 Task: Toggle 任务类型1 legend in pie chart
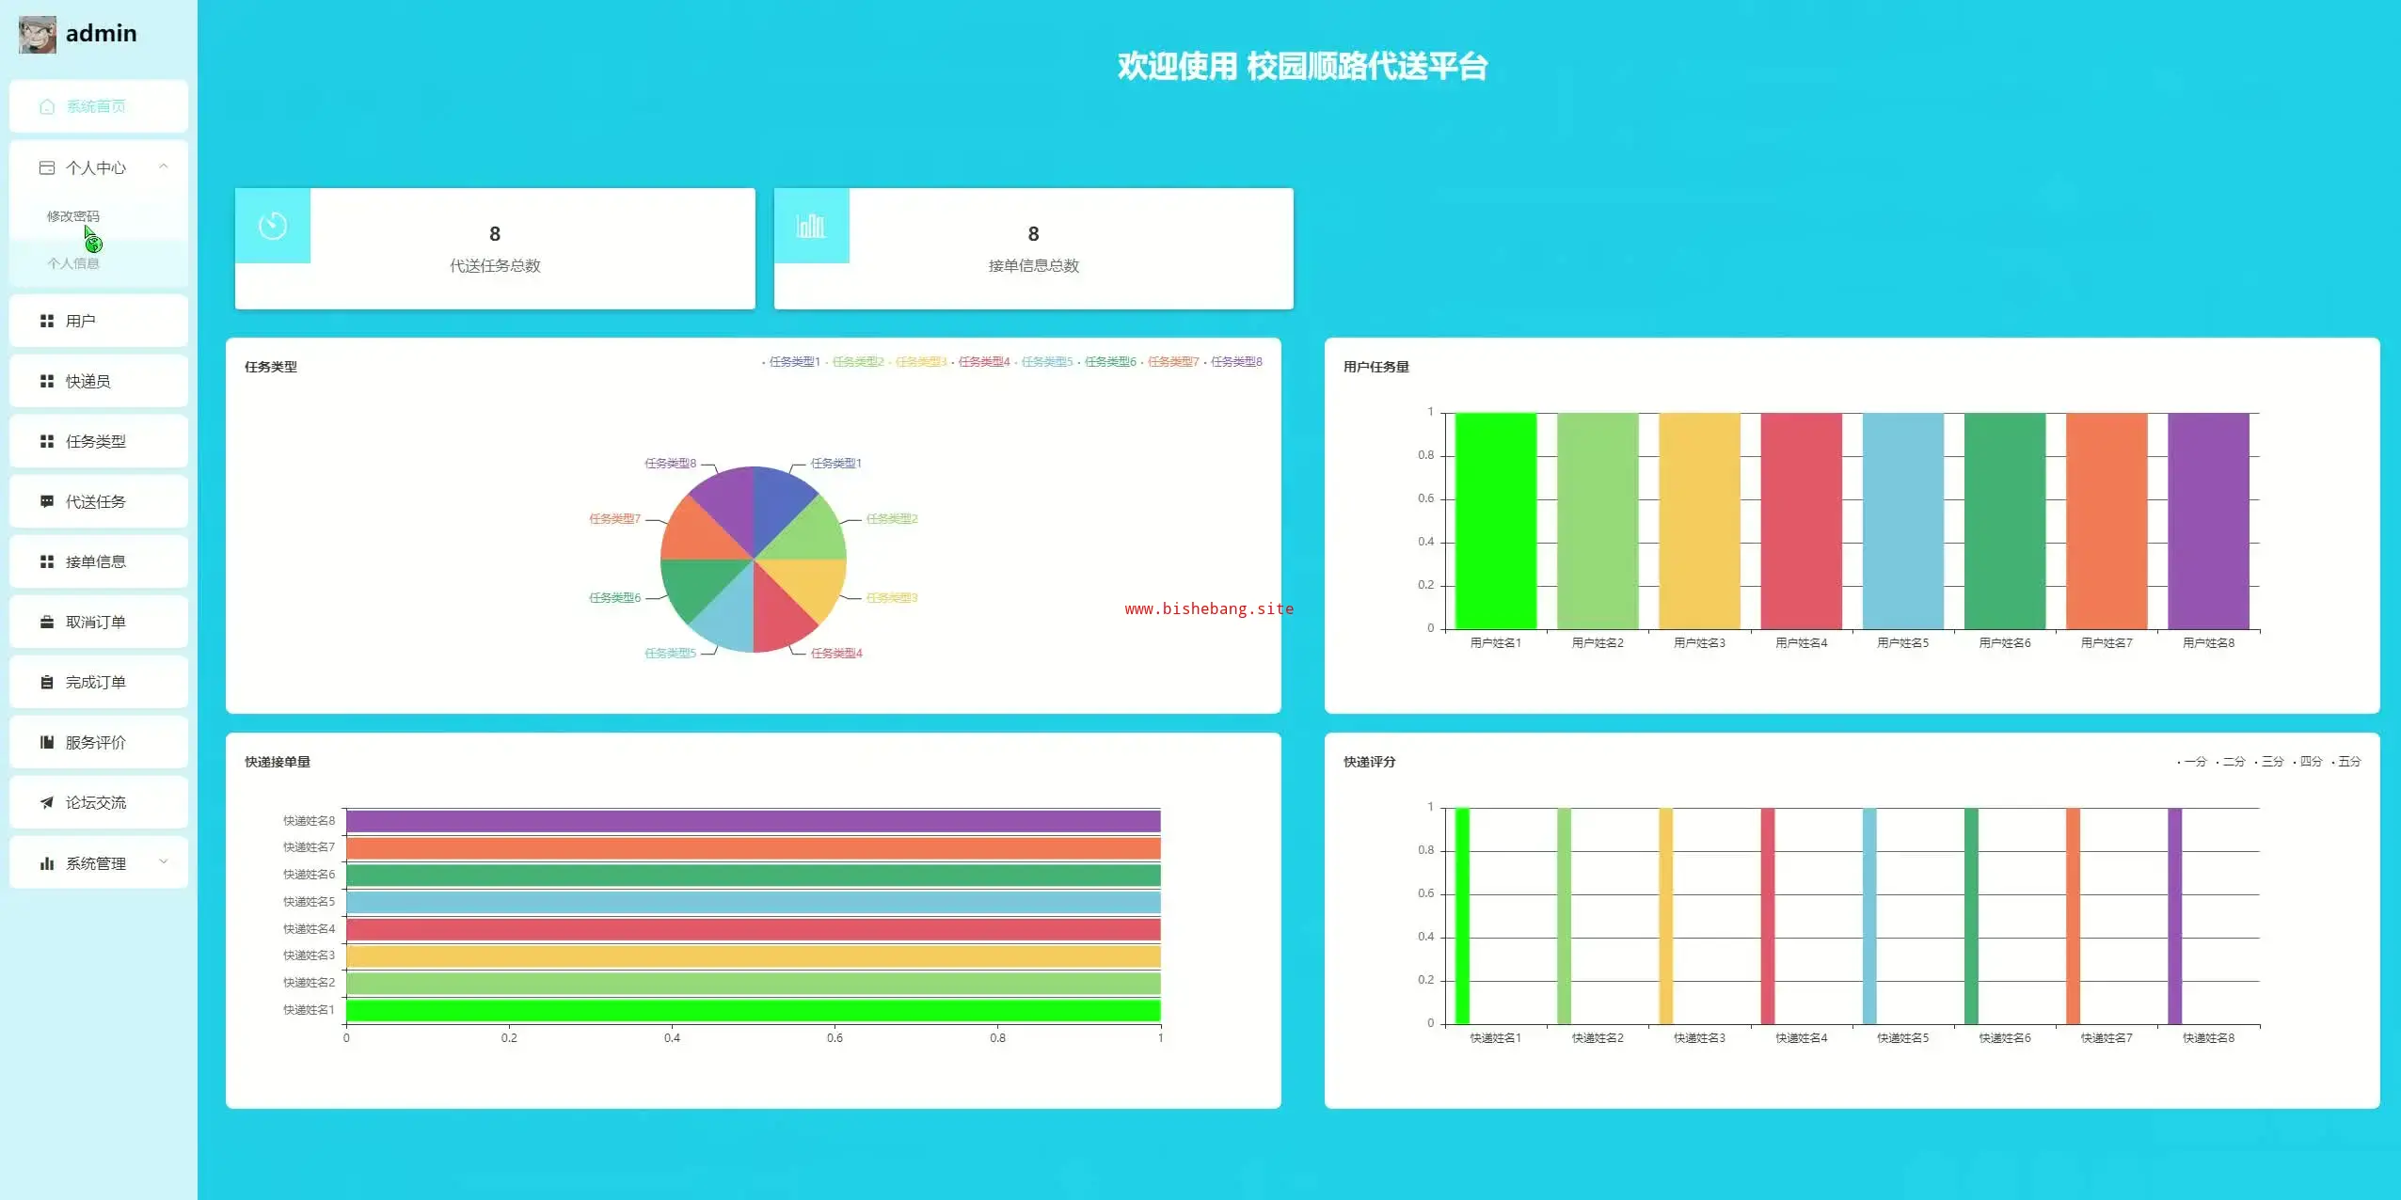[794, 362]
